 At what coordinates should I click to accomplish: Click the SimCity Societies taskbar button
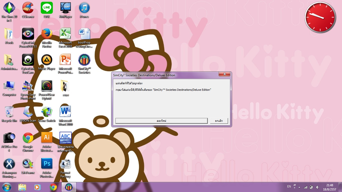pyautogui.click(x=69, y=187)
